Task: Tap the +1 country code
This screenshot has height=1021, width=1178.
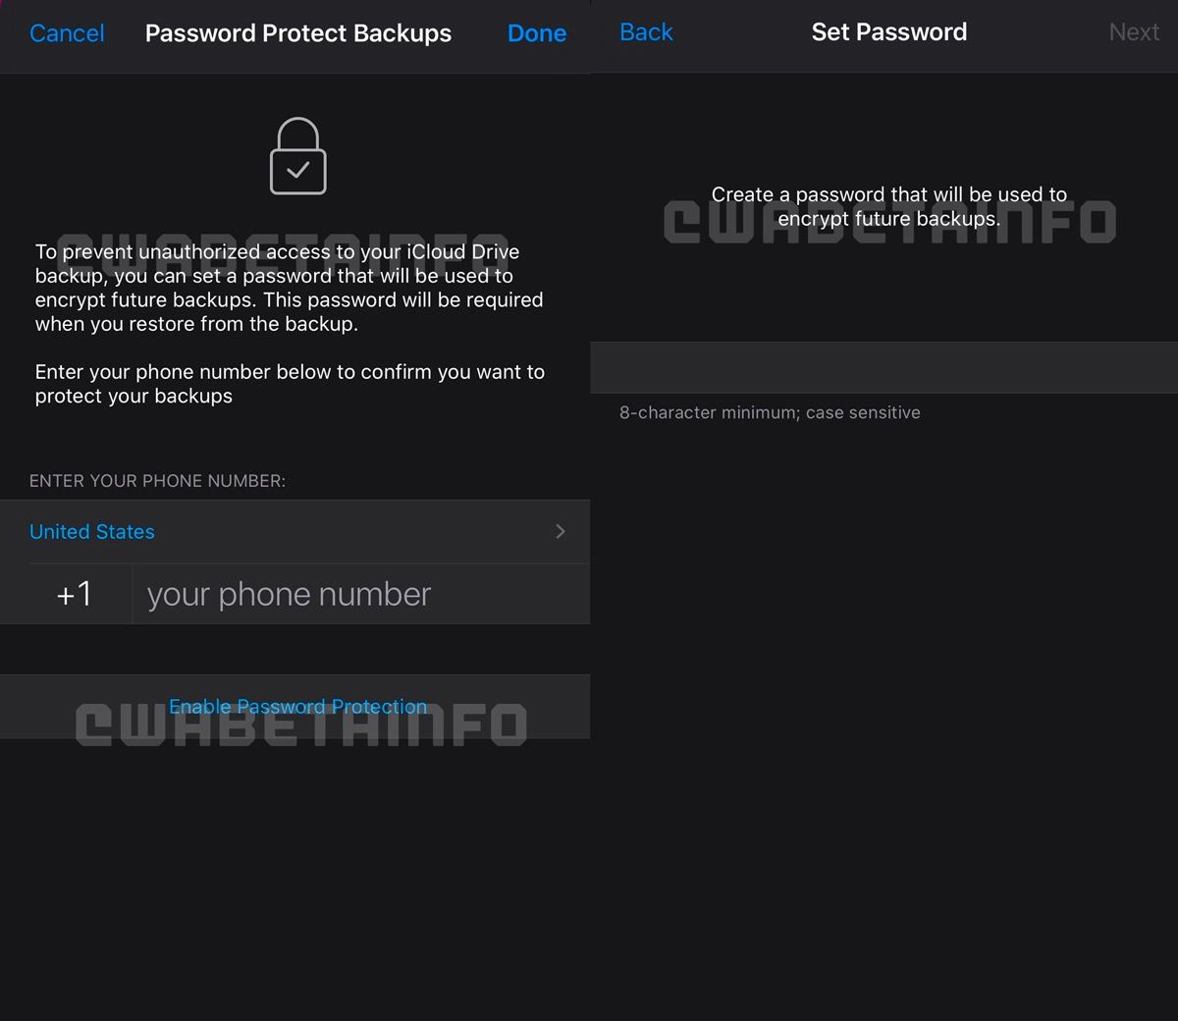Action: (x=74, y=594)
